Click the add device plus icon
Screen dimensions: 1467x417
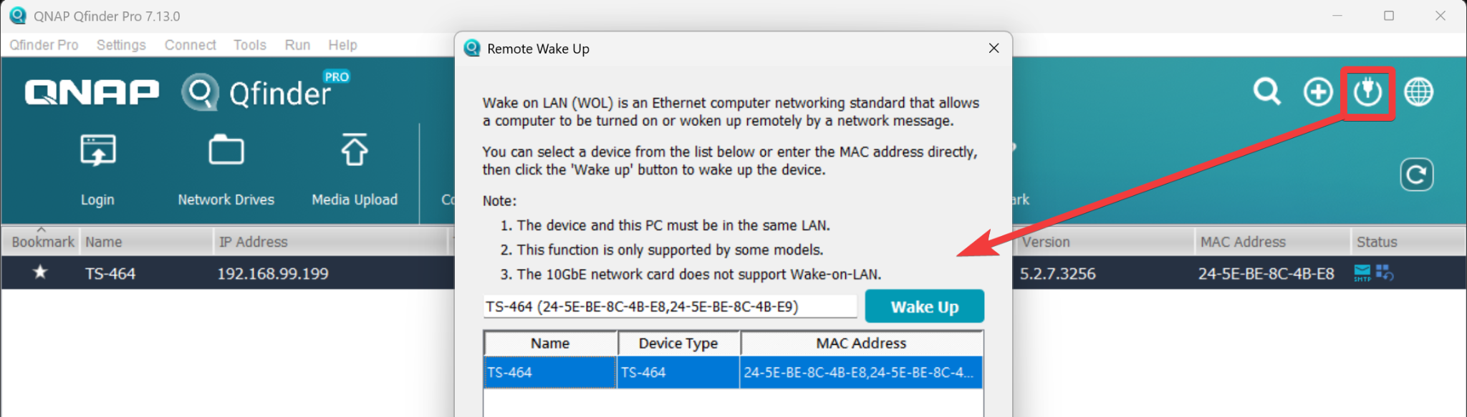(1317, 92)
